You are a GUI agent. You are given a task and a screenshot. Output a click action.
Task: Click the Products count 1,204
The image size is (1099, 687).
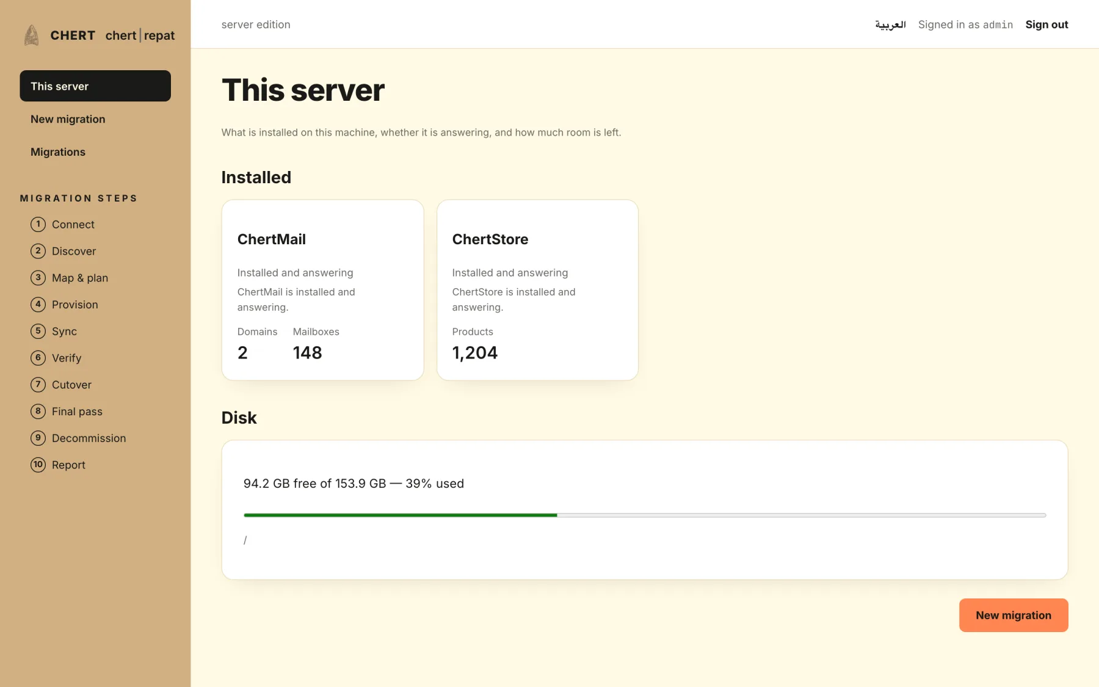[x=475, y=353]
